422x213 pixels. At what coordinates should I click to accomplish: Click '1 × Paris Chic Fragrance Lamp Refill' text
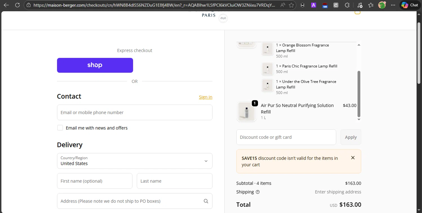point(307,66)
